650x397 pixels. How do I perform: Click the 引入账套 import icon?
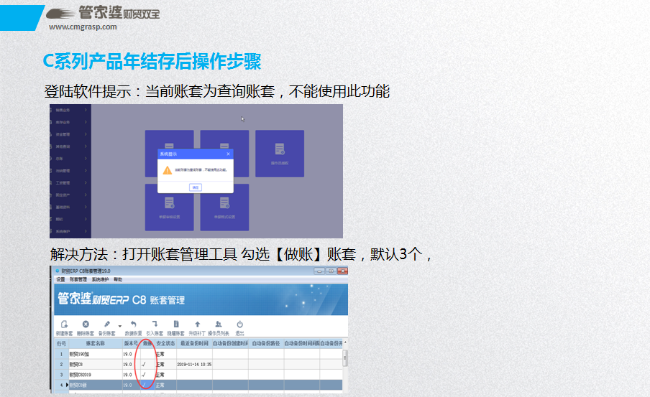(x=155, y=324)
